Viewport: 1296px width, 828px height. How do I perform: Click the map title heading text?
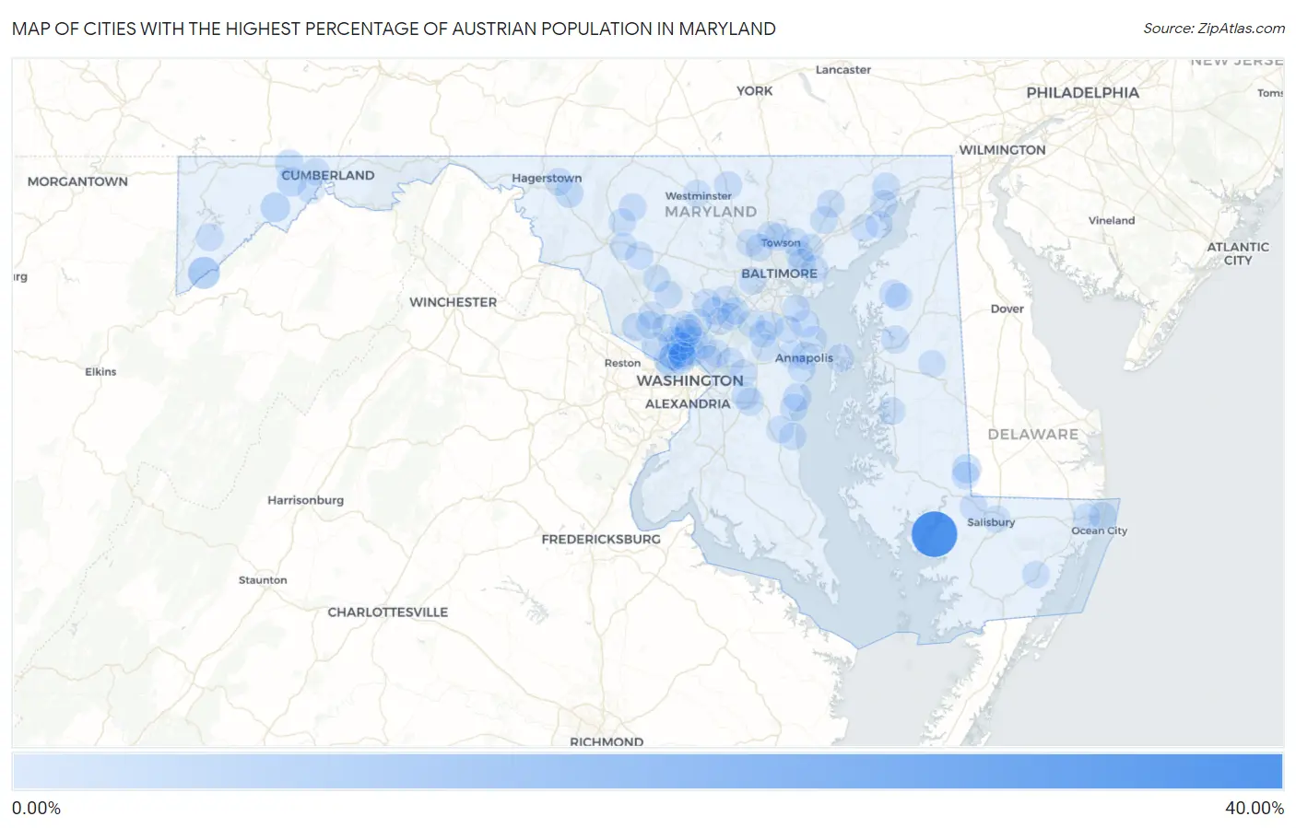click(x=394, y=29)
